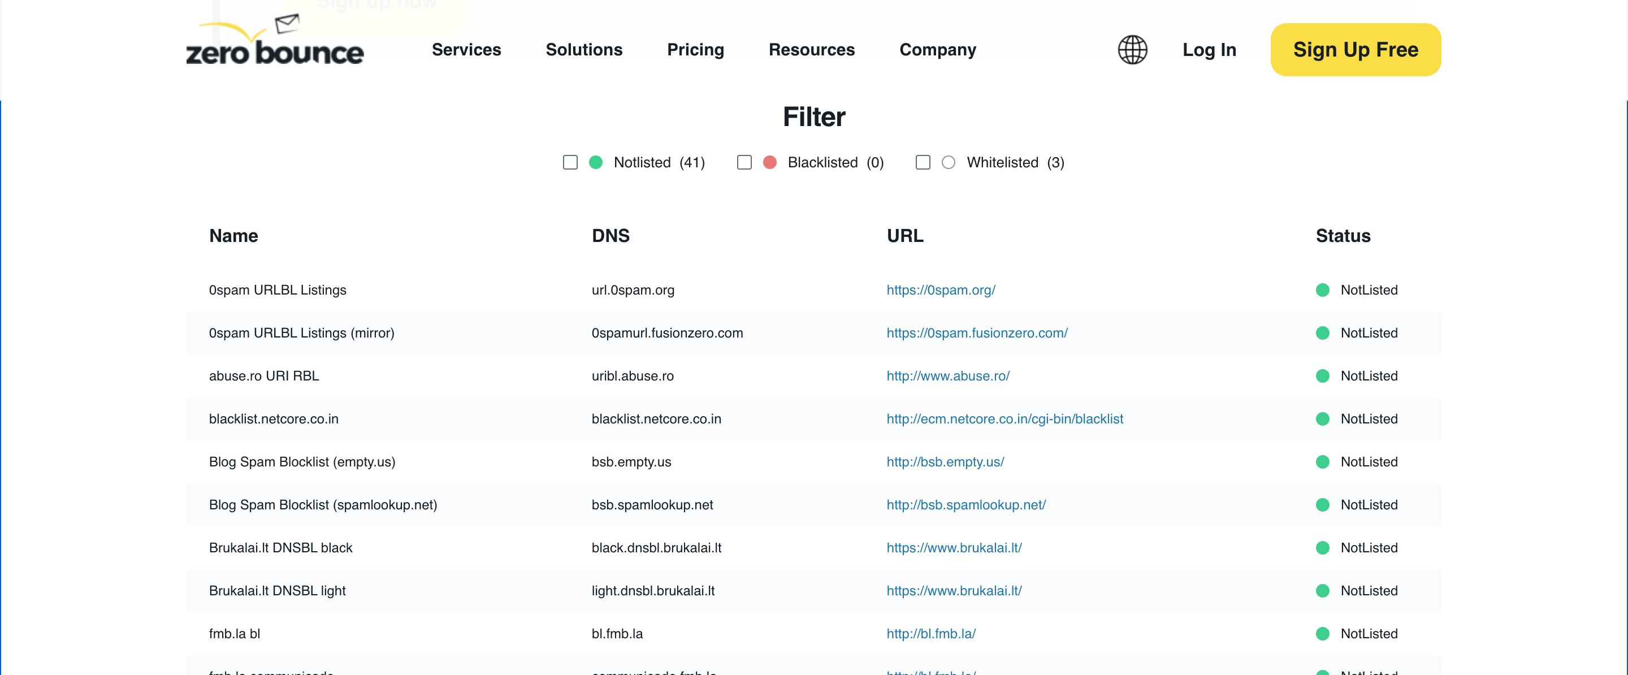Check the Blacklisted filter checkbox

(x=744, y=162)
